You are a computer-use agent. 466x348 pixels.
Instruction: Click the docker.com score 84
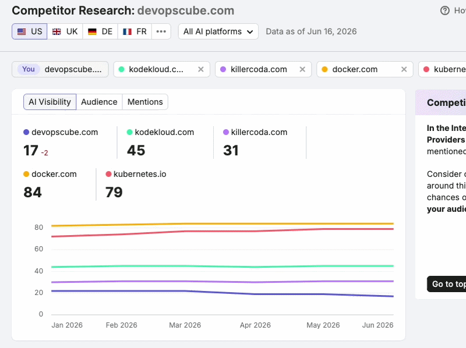[x=33, y=192]
